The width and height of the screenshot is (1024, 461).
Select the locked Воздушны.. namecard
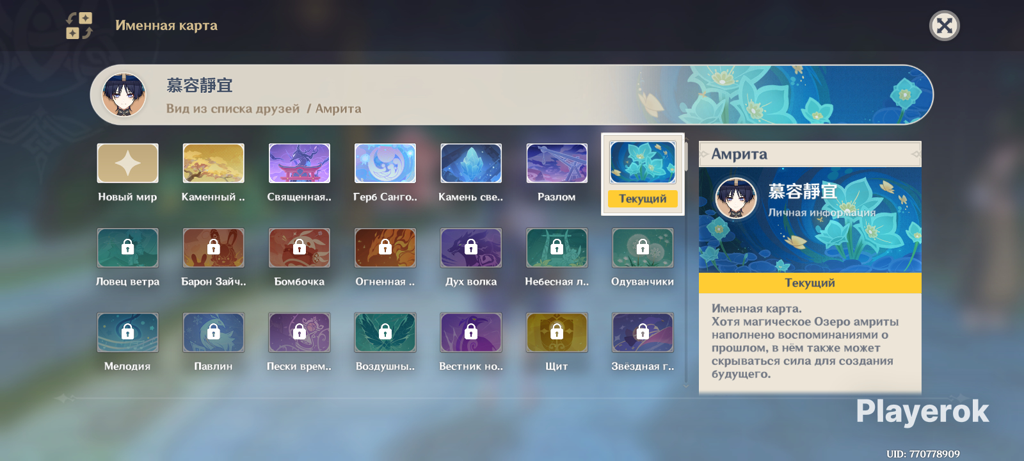[x=385, y=332]
